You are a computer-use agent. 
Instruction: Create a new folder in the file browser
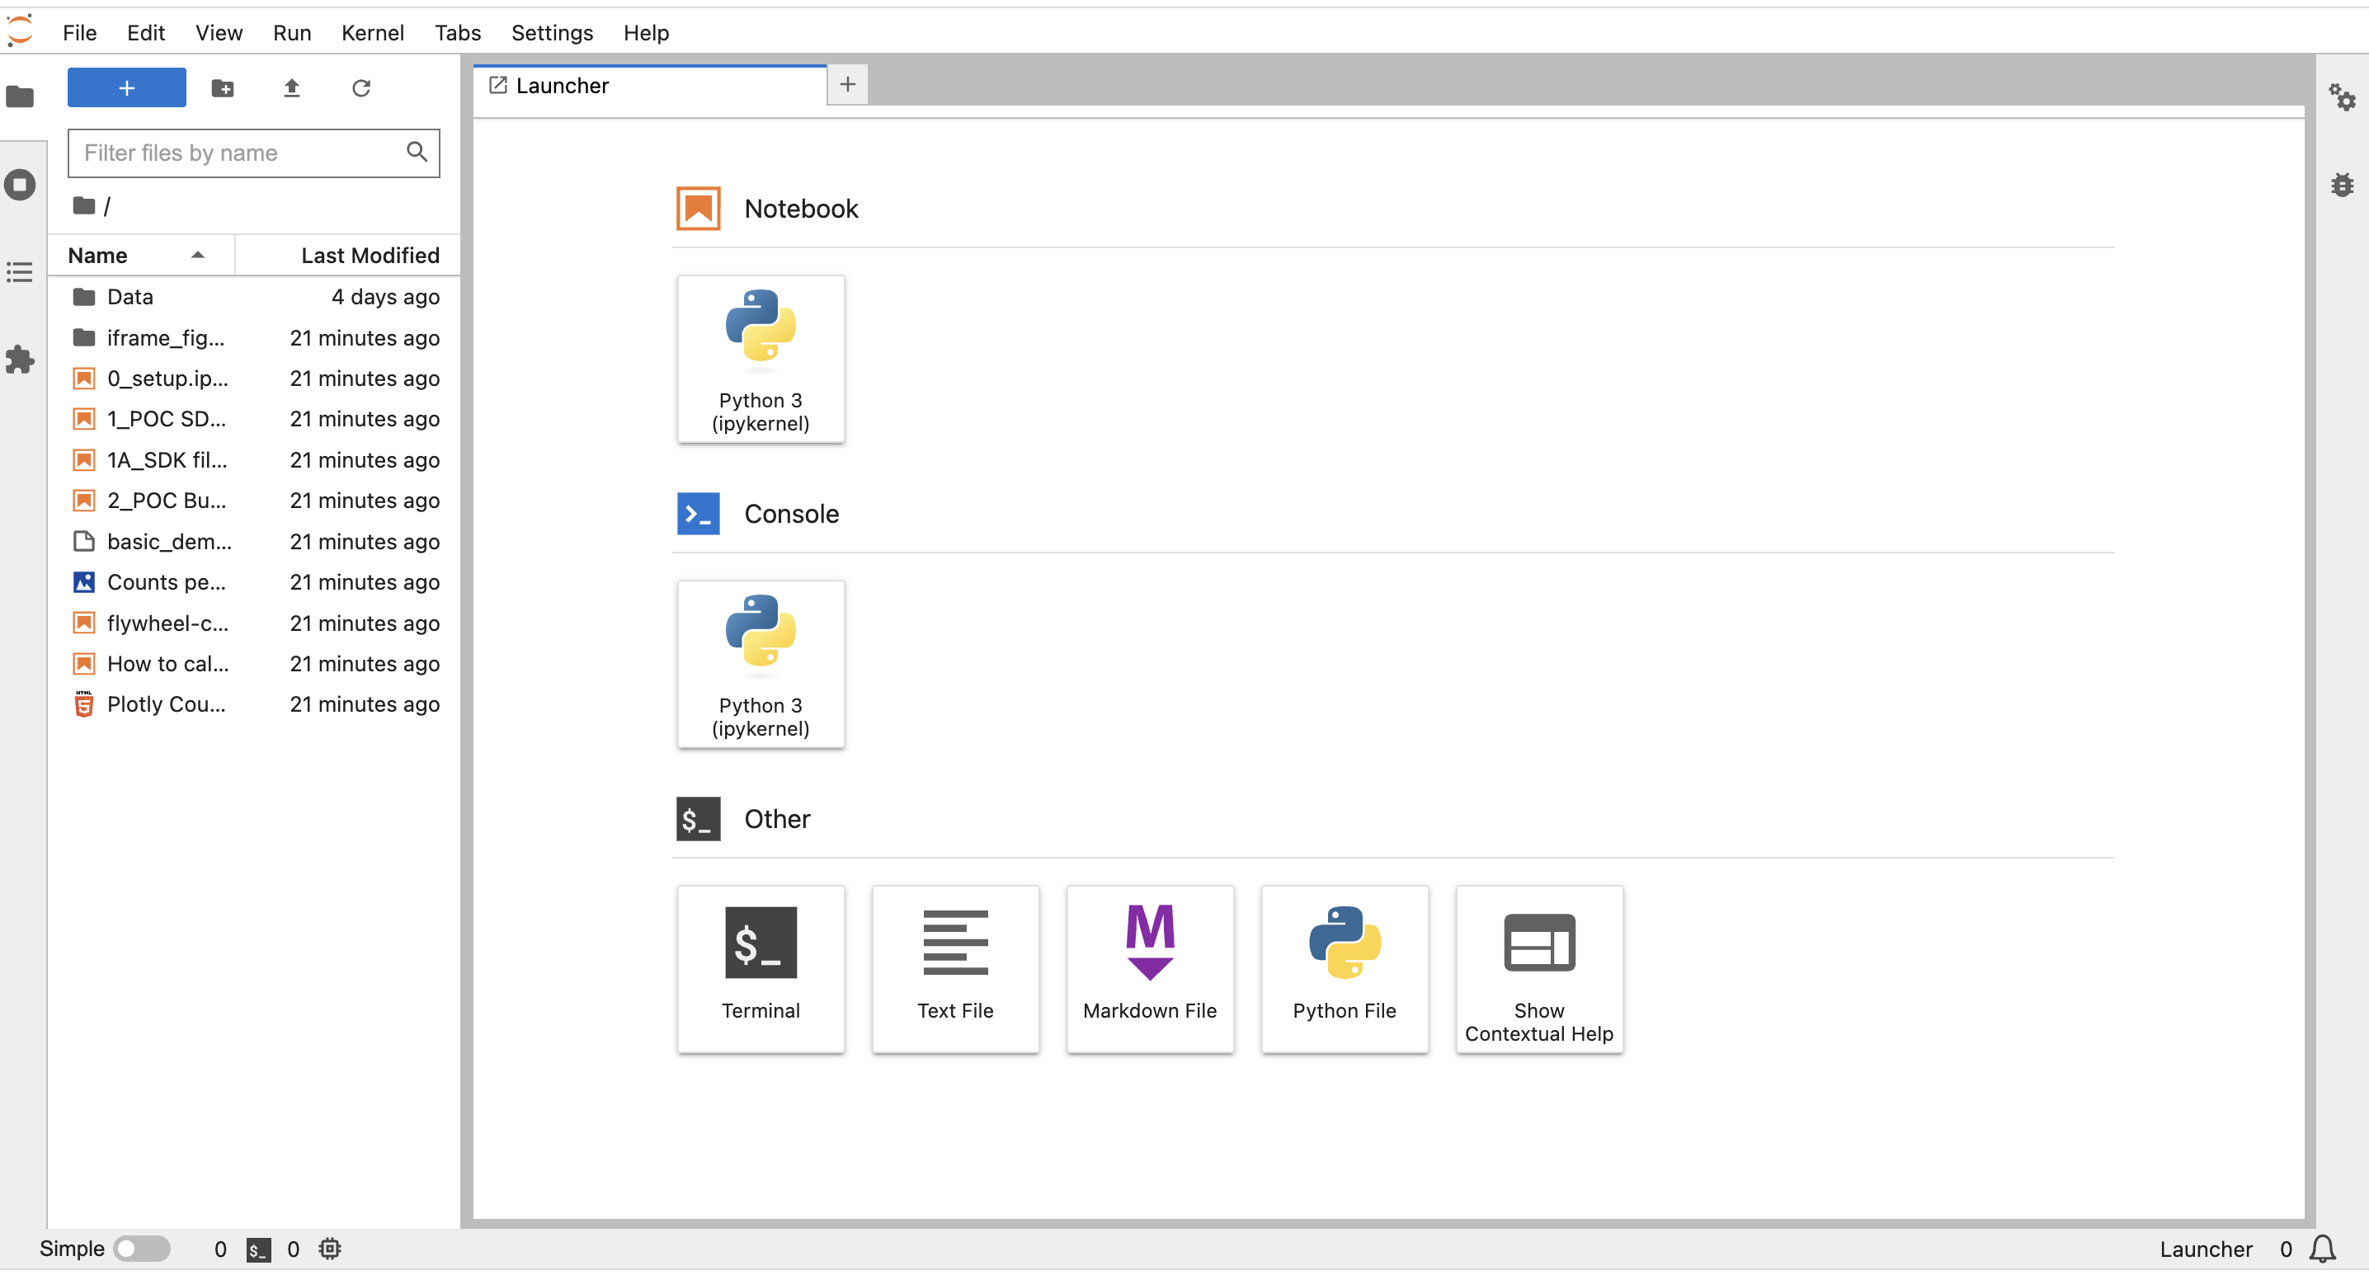click(223, 87)
